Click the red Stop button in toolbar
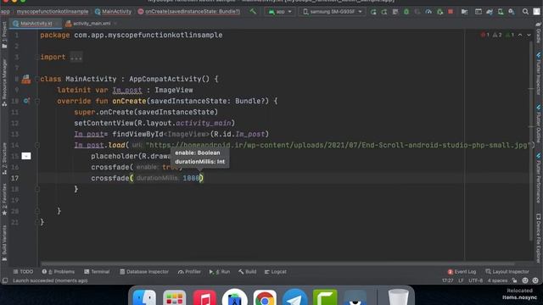543x305 pixels. (x=451, y=12)
